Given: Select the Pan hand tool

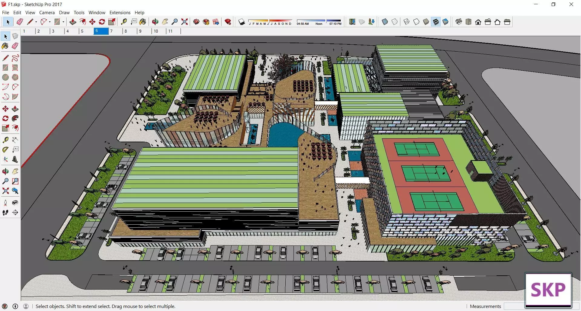Looking at the screenshot, I should tap(165, 22).
